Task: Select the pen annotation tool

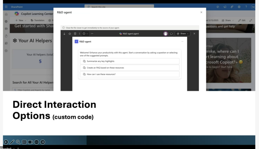Action: point(12,142)
